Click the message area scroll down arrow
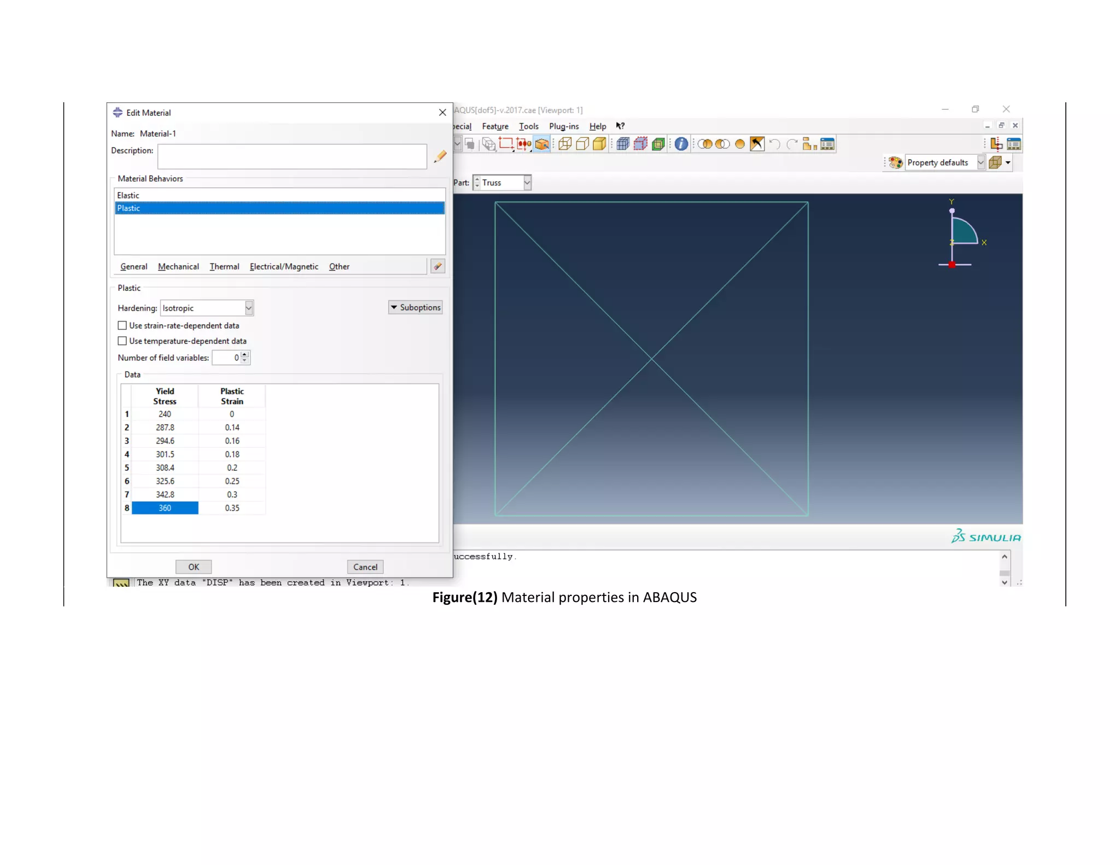The width and height of the screenshot is (1120, 865). coord(1005,582)
